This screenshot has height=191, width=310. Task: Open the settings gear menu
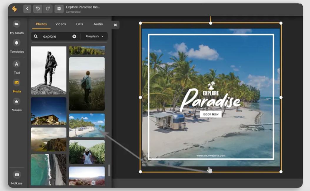point(59,9)
